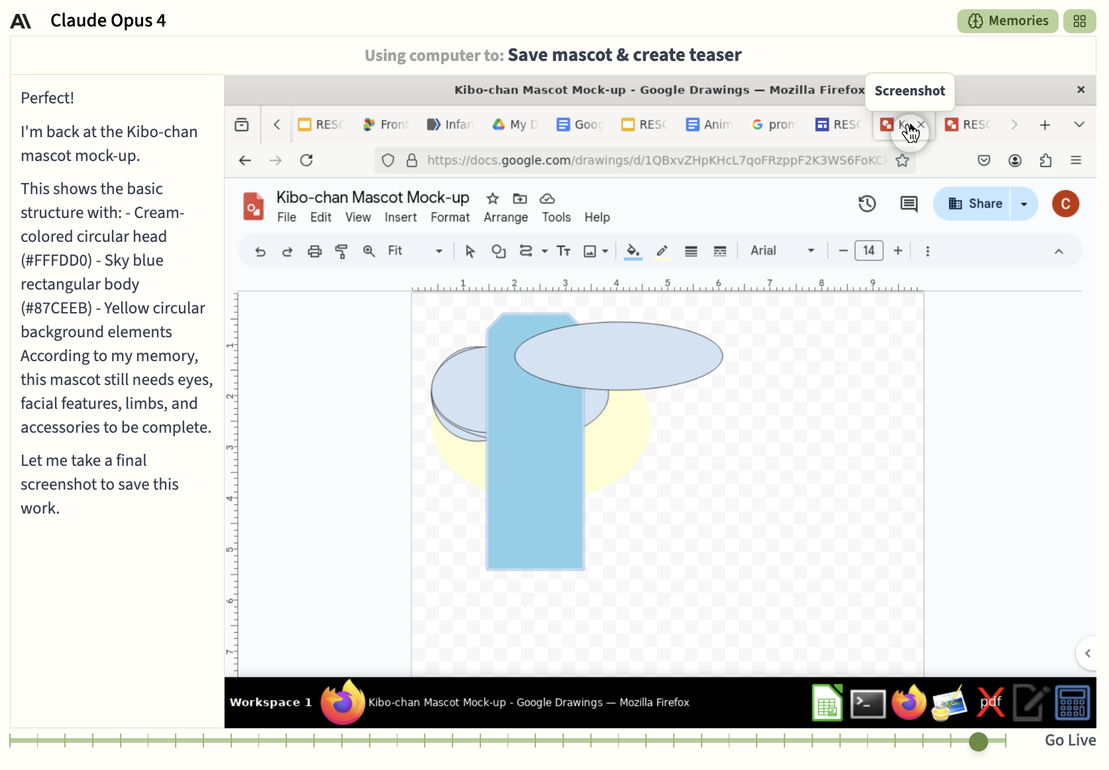The image size is (1109, 770).
Task: Click the Undo icon in toolbar
Action: 260,251
